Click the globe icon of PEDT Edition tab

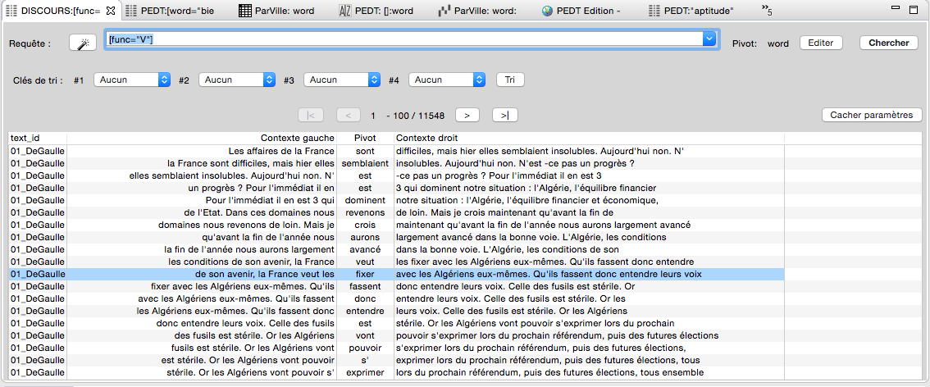pyautogui.click(x=547, y=10)
